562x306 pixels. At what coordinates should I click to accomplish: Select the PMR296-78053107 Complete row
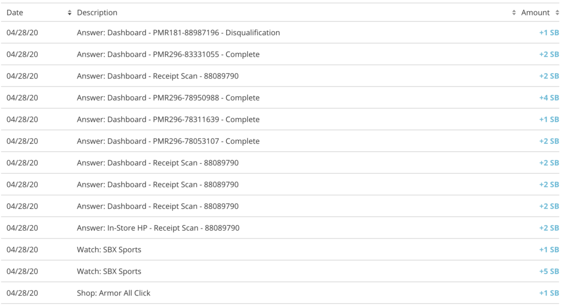280,141
